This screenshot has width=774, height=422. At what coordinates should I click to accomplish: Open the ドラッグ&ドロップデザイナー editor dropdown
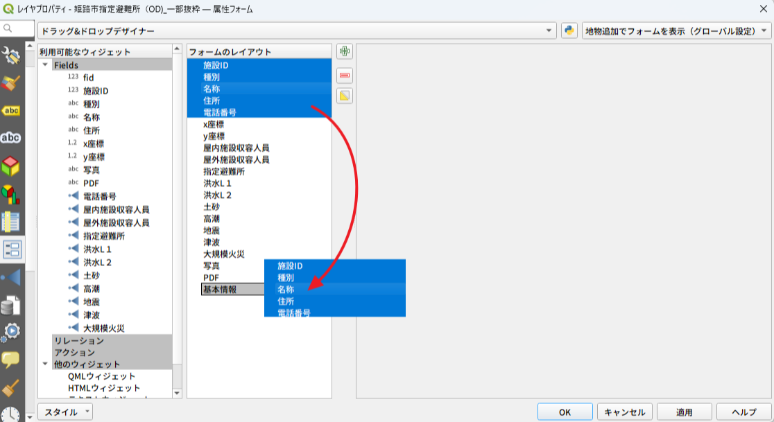click(297, 31)
